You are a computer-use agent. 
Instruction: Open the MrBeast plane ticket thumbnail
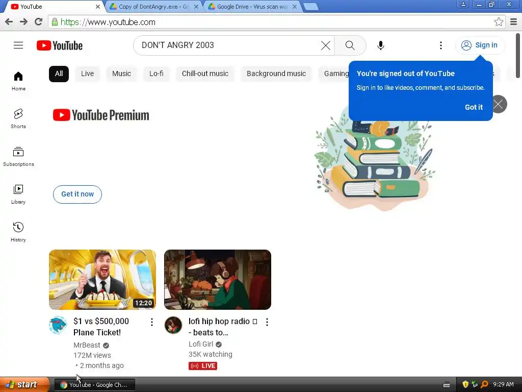pyautogui.click(x=102, y=280)
